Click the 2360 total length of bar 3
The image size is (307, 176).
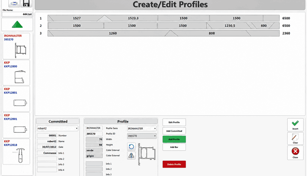[x=286, y=33]
